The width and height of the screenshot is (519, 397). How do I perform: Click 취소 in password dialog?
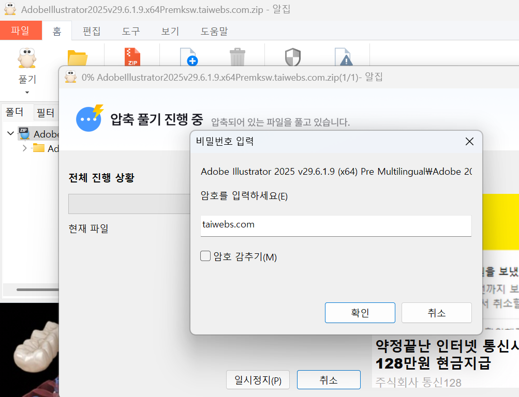(437, 313)
